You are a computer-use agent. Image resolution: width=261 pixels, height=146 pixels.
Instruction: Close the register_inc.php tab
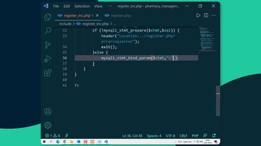point(97,15)
